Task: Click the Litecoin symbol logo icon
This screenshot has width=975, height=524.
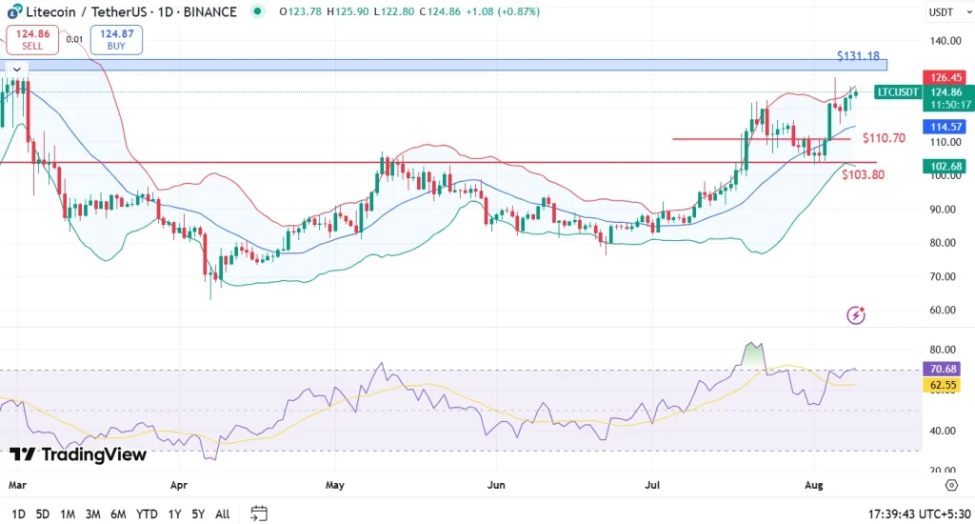Action: coord(15,11)
